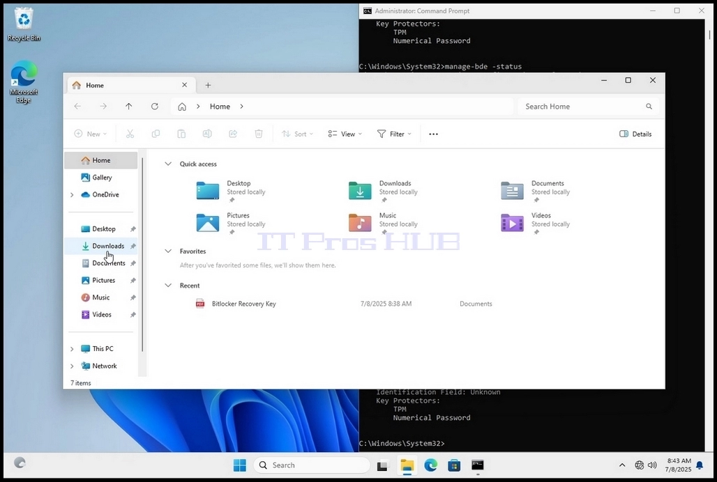Select Gallery in navigation pane
Viewport: 717px width, 482px height.
101,178
